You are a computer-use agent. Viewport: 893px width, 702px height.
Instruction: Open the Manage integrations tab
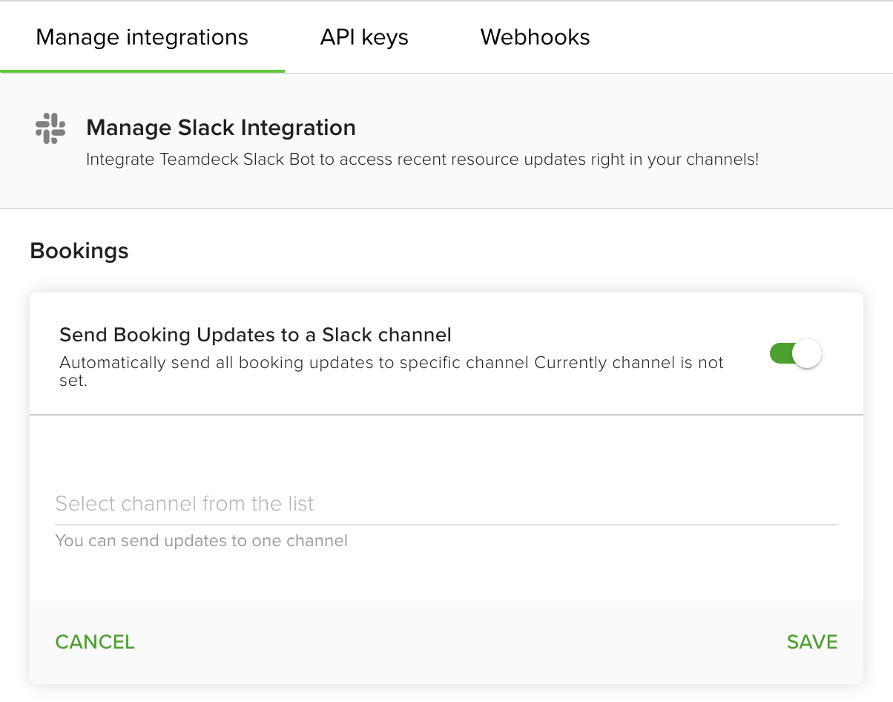[x=142, y=37]
